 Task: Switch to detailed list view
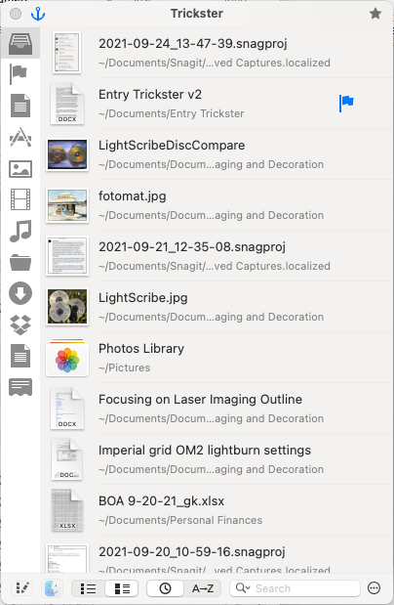[x=122, y=588]
